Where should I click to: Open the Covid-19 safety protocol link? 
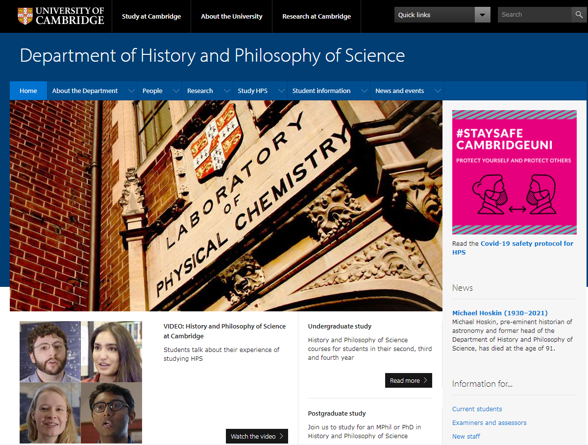coord(526,244)
